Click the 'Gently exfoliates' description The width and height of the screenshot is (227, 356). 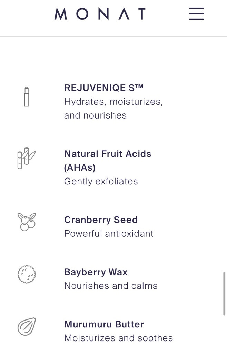point(101,181)
